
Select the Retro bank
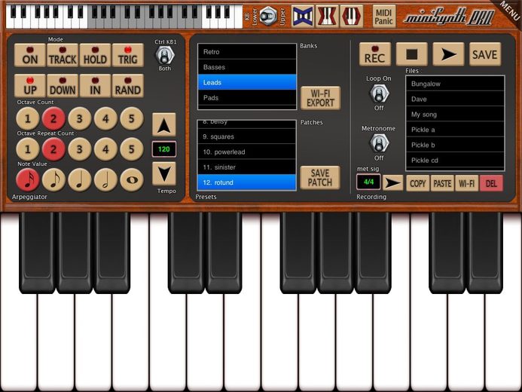pos(247,52)
